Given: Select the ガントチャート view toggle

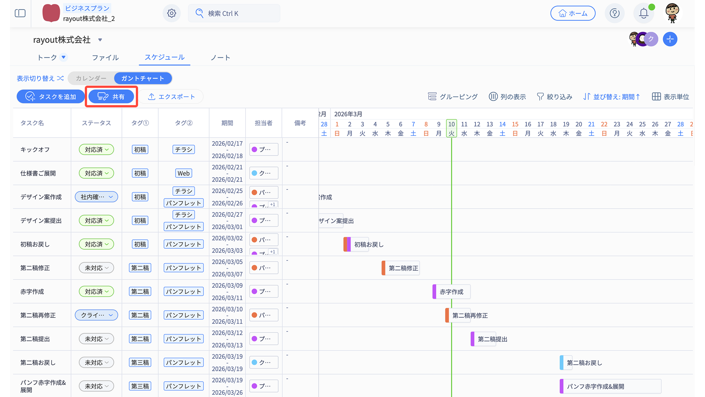Looking at the screenshot, I should [x=142, y=78].
